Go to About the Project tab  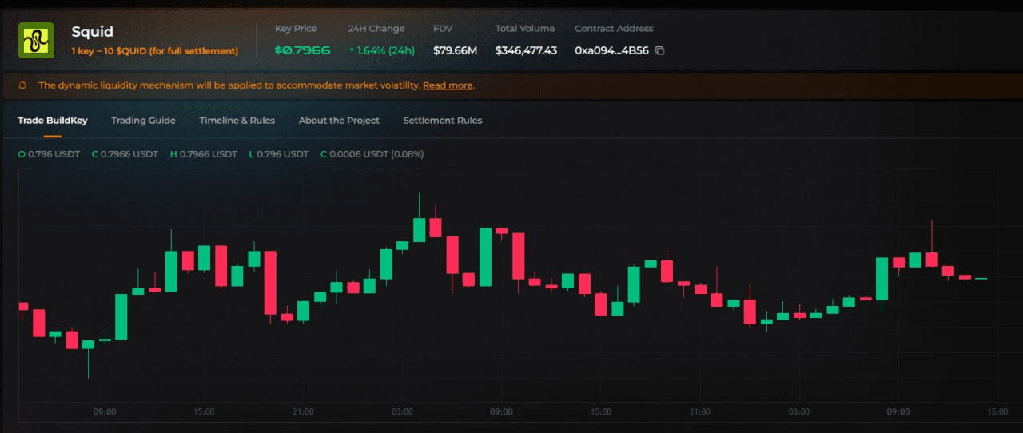click(339, 121)
